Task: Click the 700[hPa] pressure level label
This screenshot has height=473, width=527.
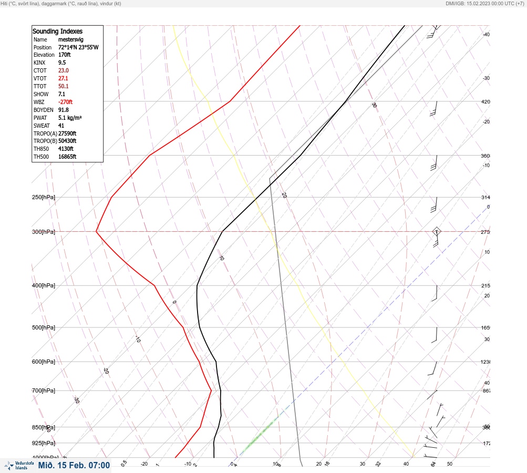Action: (44, 390)
